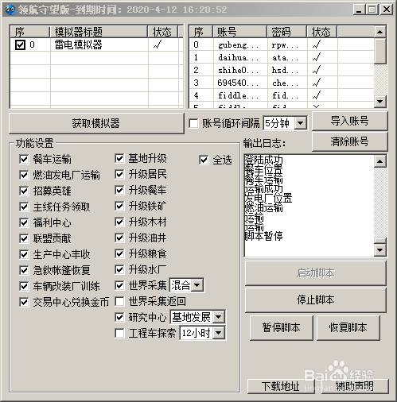This screenshot has width=397, height=402.
Task: Select the gubeng... account row
Action: pyautogui.click(x=282, y=45)
